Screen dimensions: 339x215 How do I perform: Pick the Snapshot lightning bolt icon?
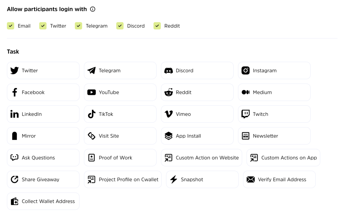click(x=174, y=180)
